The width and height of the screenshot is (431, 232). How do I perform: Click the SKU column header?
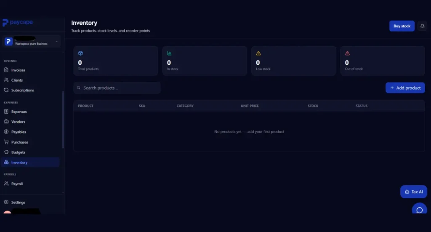(142, 106)
